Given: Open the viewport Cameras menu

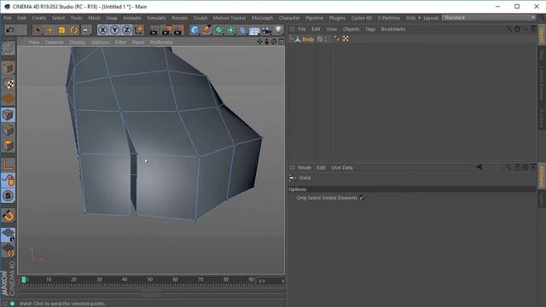Looking at the screenshot, I should 54,42.
